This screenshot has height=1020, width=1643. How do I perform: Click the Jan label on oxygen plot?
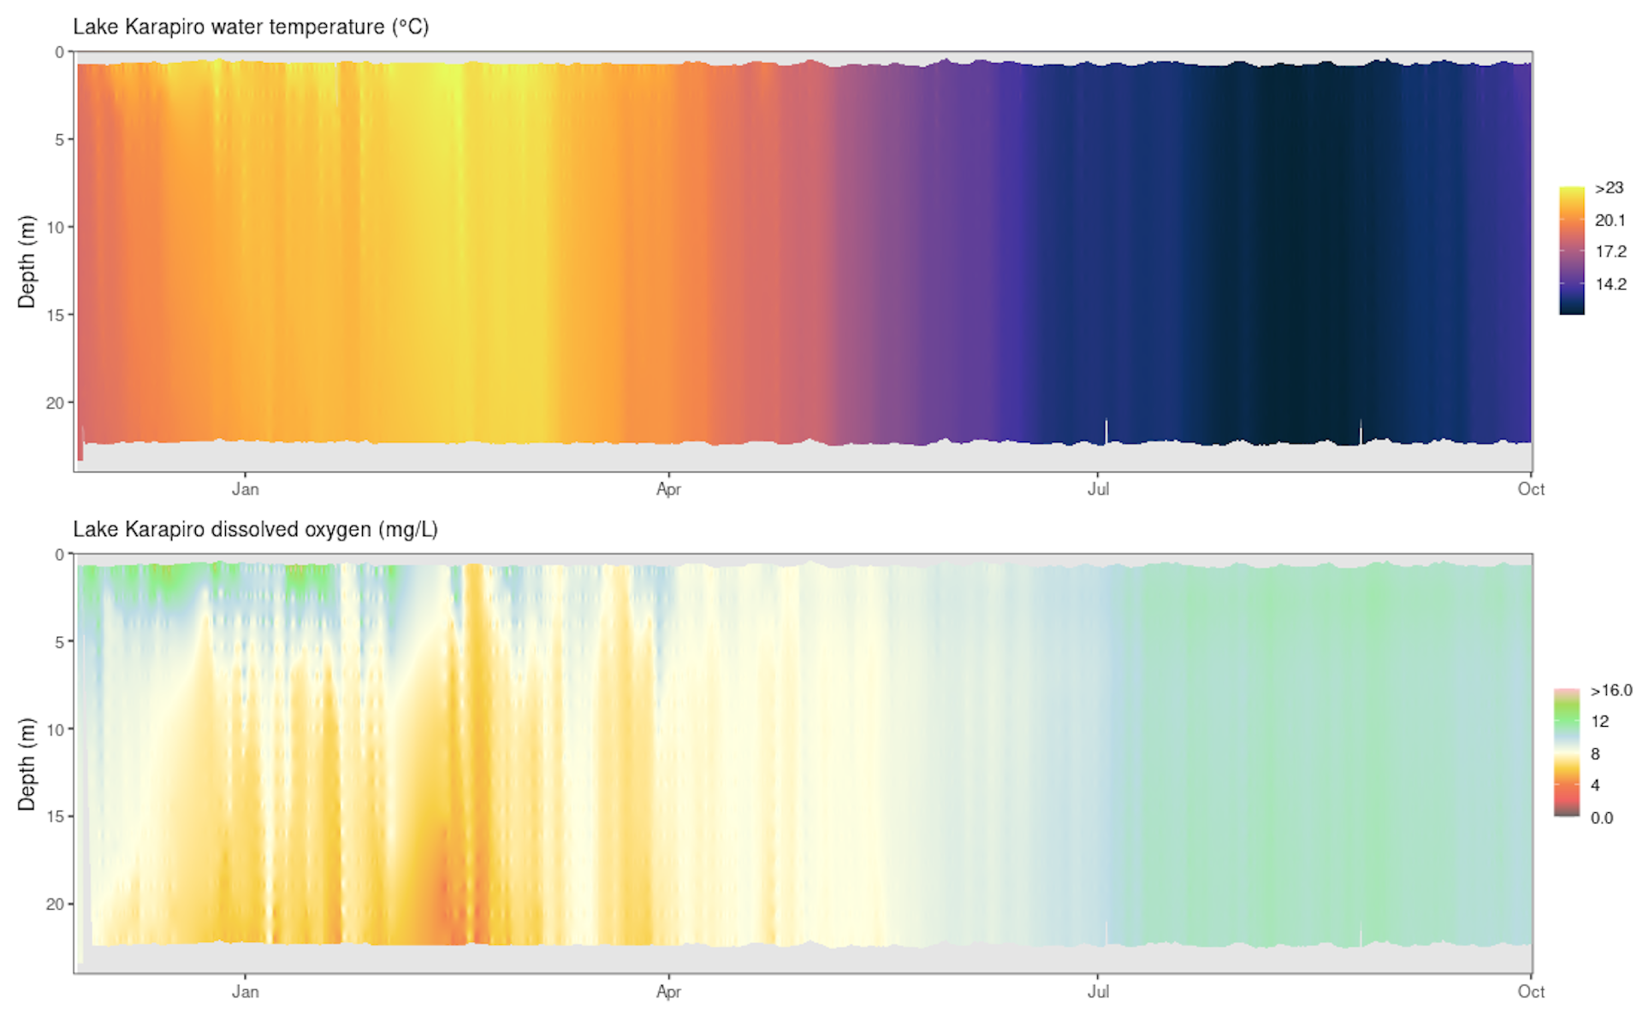pyautogui.click(x=245, y=992)
